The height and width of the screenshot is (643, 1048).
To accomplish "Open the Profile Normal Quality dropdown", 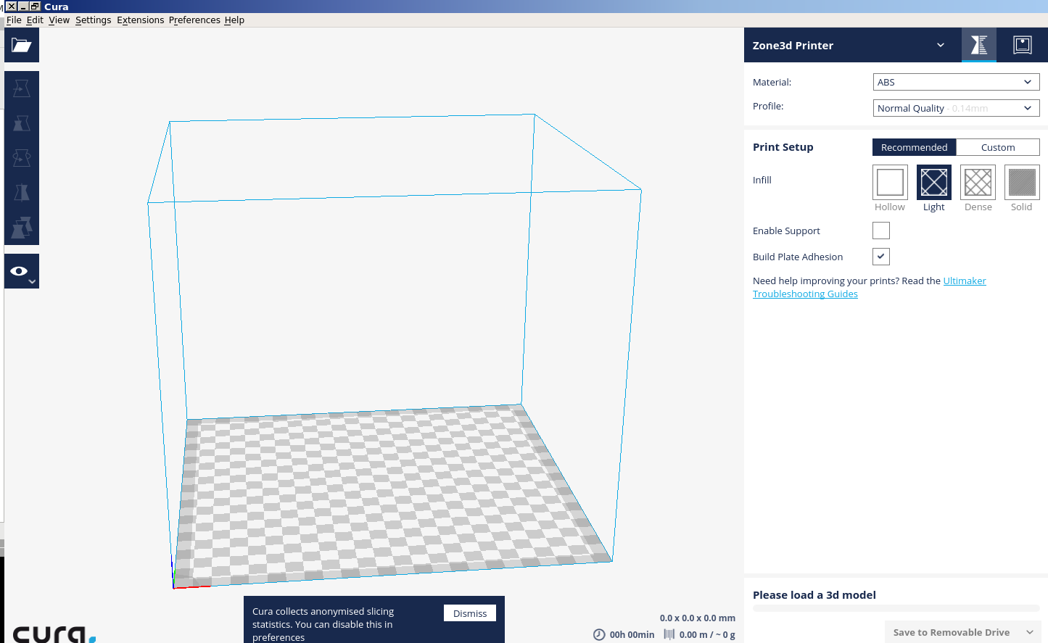I will (x=956, y=108).
